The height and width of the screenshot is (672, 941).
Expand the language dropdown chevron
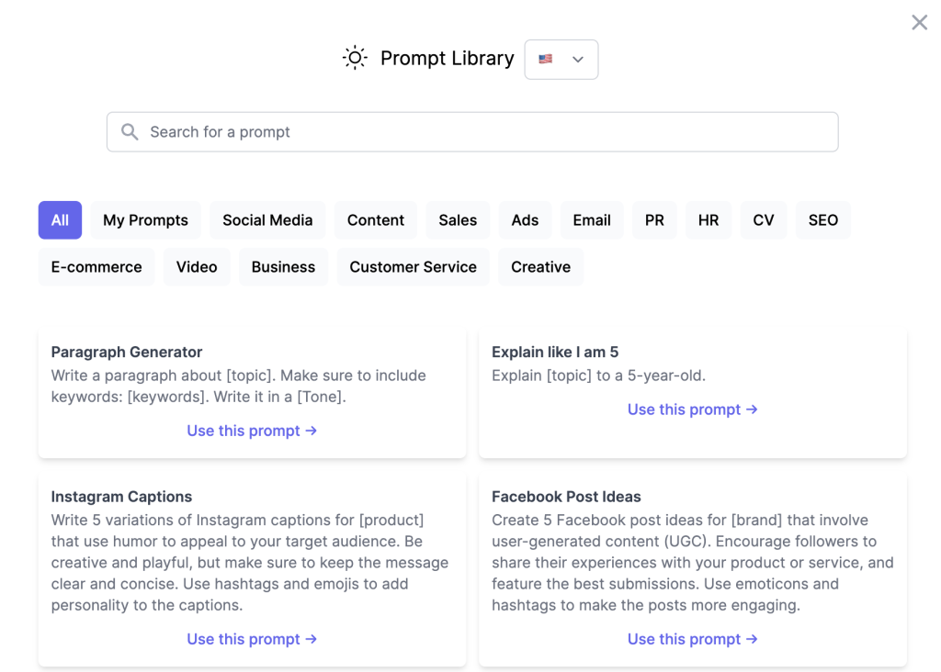pyautogui.click(x=578, y=60)
